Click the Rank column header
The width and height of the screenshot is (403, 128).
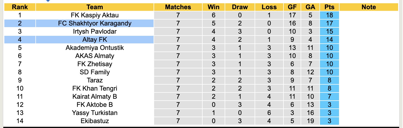[20, 7]
